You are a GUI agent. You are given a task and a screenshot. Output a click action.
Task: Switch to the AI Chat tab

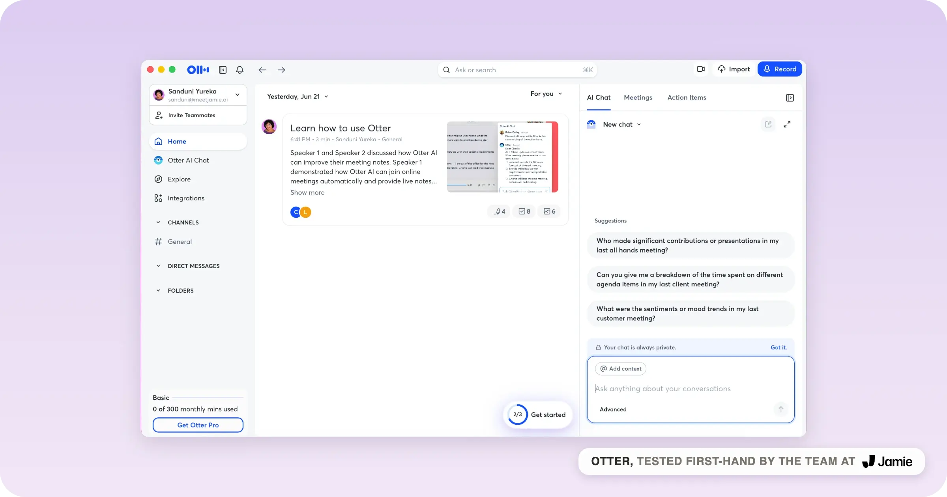coord(599,97)
